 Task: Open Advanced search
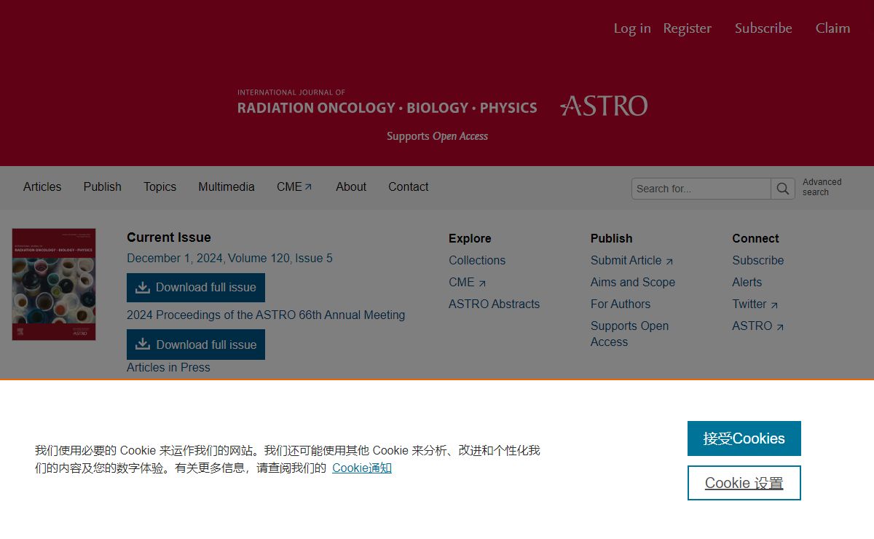pos(822,187)
